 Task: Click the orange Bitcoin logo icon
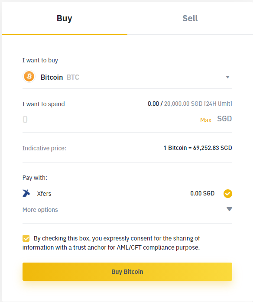(x=29, y=76)
